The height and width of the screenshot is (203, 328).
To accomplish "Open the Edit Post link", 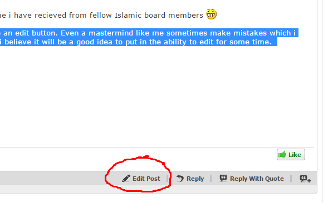I will (146, 179).
